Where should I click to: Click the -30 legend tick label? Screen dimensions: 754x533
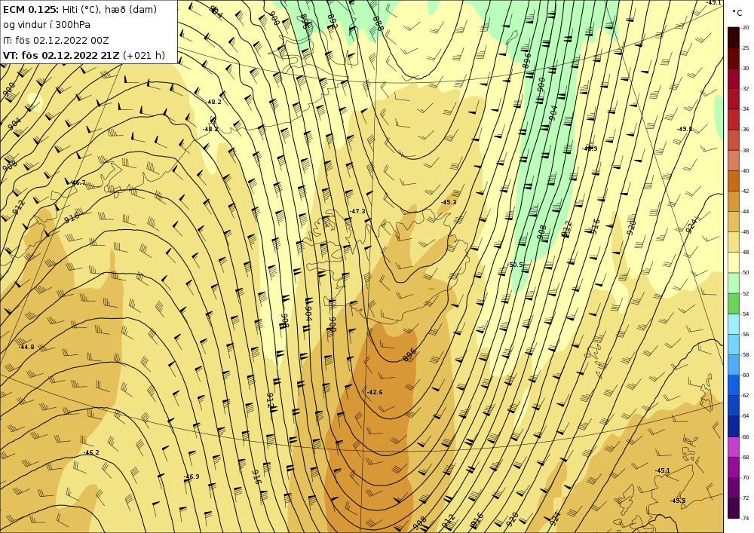click(x=745, y=69)
